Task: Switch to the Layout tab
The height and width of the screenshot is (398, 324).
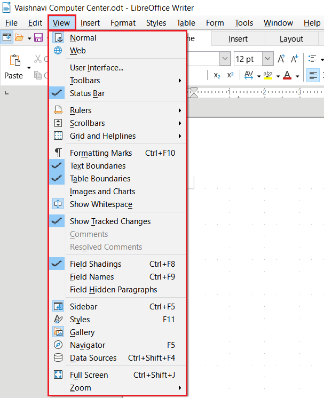Action: coord(291,39)
